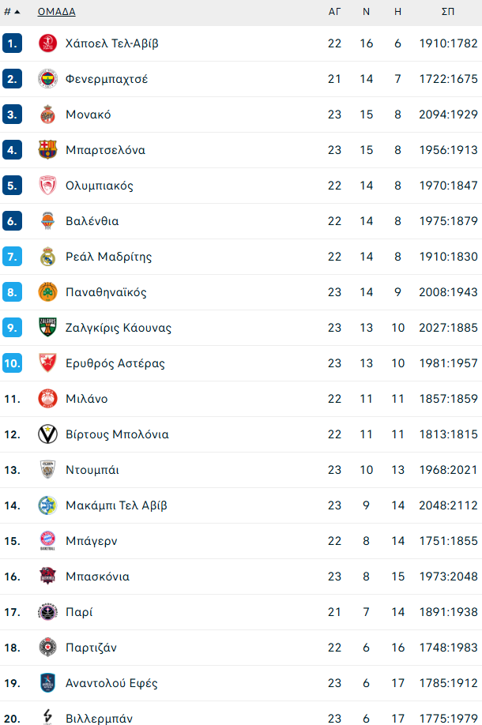Viewport: 482px width, 725px height.
Task: Open the Ερυθρός Αστέρας team link
Action: (115, 363)
